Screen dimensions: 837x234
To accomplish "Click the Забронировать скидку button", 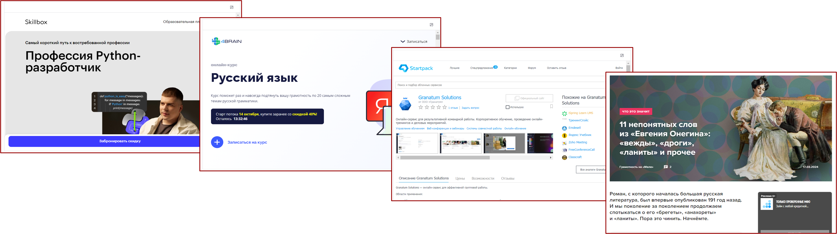I will click(104, 141).
